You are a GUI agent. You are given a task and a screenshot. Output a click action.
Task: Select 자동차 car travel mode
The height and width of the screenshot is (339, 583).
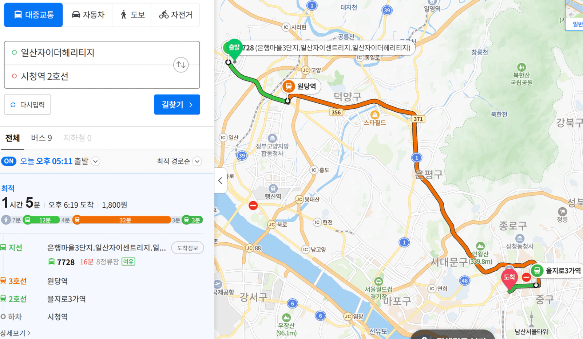(x=88, y=15)
